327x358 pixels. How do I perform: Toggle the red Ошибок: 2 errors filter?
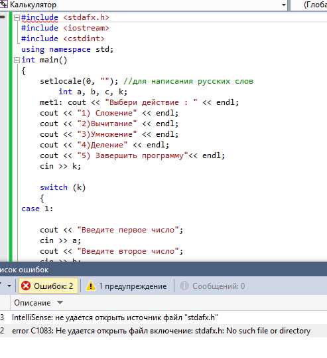(x=48, y=286)
